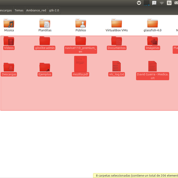Open the Es keyboard layout indicator

(x=169, y=3)
